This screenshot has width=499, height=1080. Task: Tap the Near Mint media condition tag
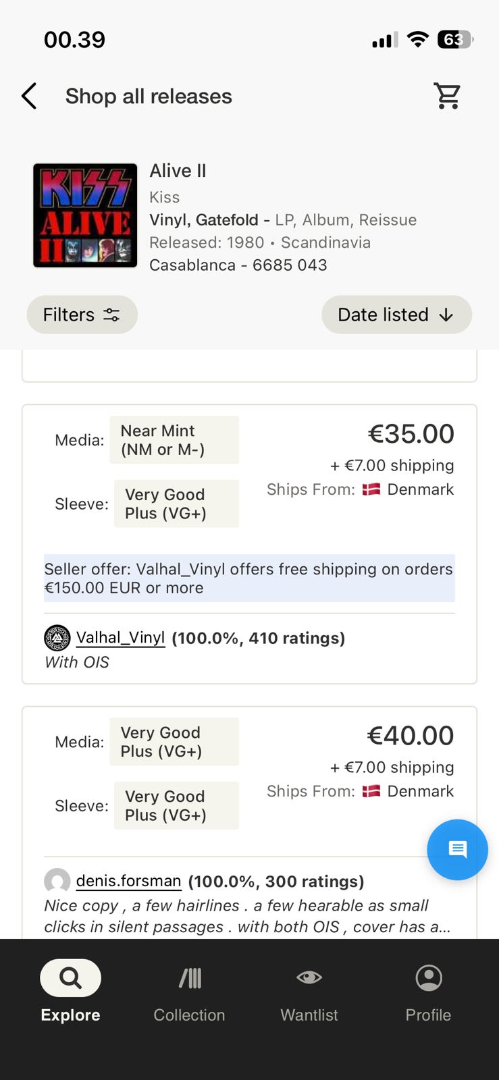pyautogui.click(x=174, y=440)
